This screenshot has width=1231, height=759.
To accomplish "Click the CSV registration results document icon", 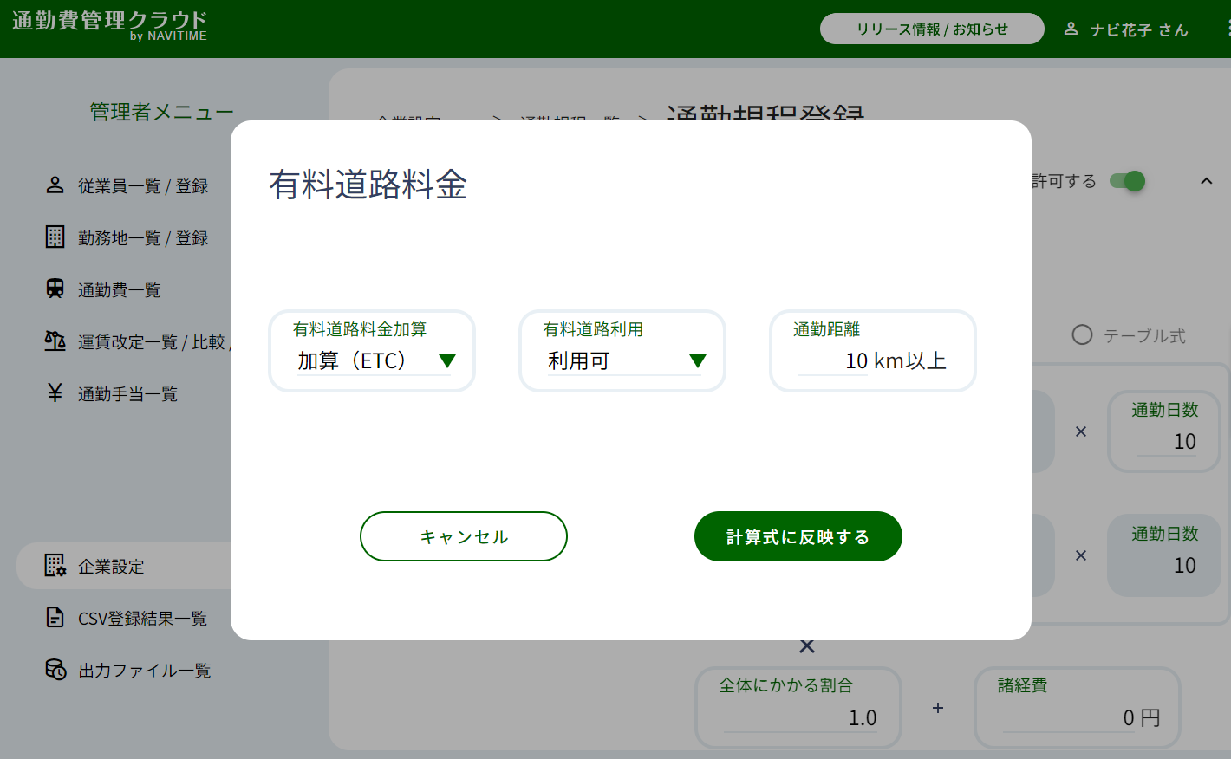I will click(x=55, y=618).
